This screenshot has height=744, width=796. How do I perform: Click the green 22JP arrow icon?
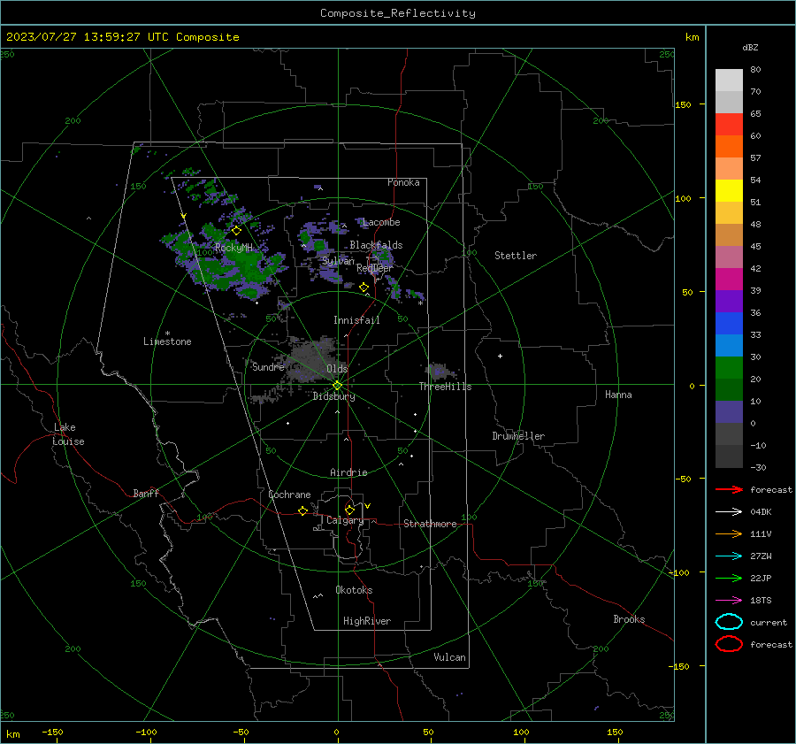point(729,578)
